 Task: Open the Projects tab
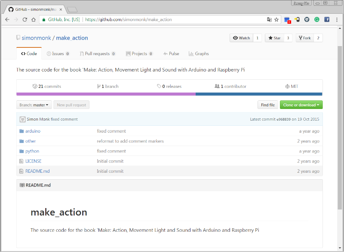pos(139,53)
